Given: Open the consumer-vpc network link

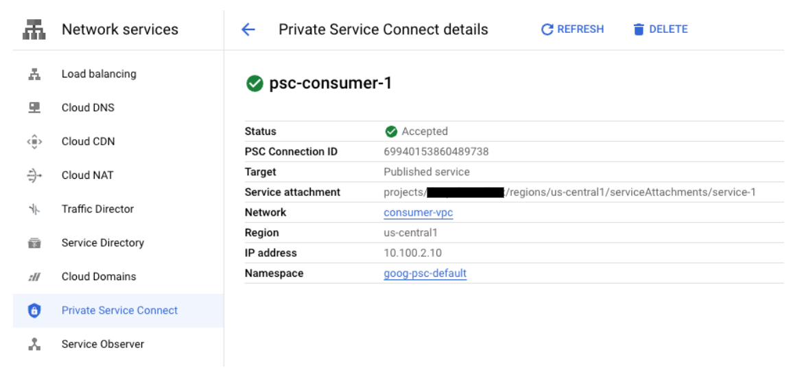Looking at the screenshot, I should tap(418, 213).
